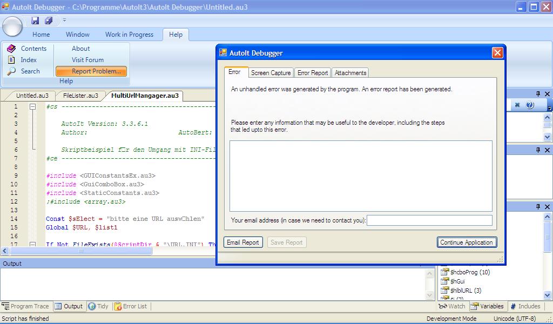Click the Save icon in quick access toolbar
Image resolution: width=553 pixels, height=324 pixels.
(x=35, y=21)
